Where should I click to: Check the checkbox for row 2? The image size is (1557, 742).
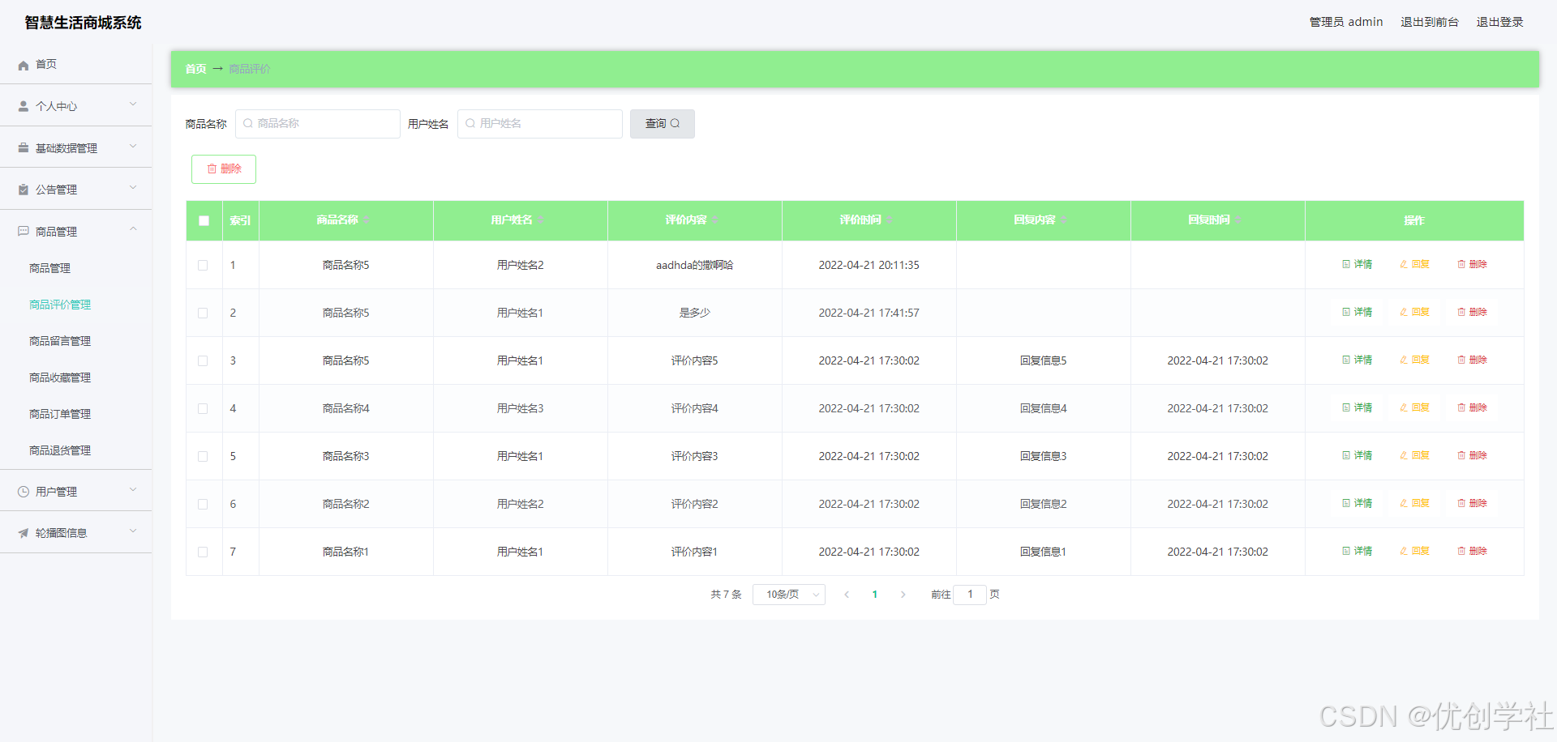click(x=203, y=313)
